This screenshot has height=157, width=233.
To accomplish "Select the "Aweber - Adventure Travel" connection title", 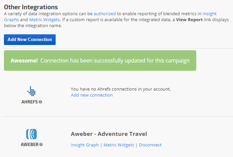I will pos(109,134).
